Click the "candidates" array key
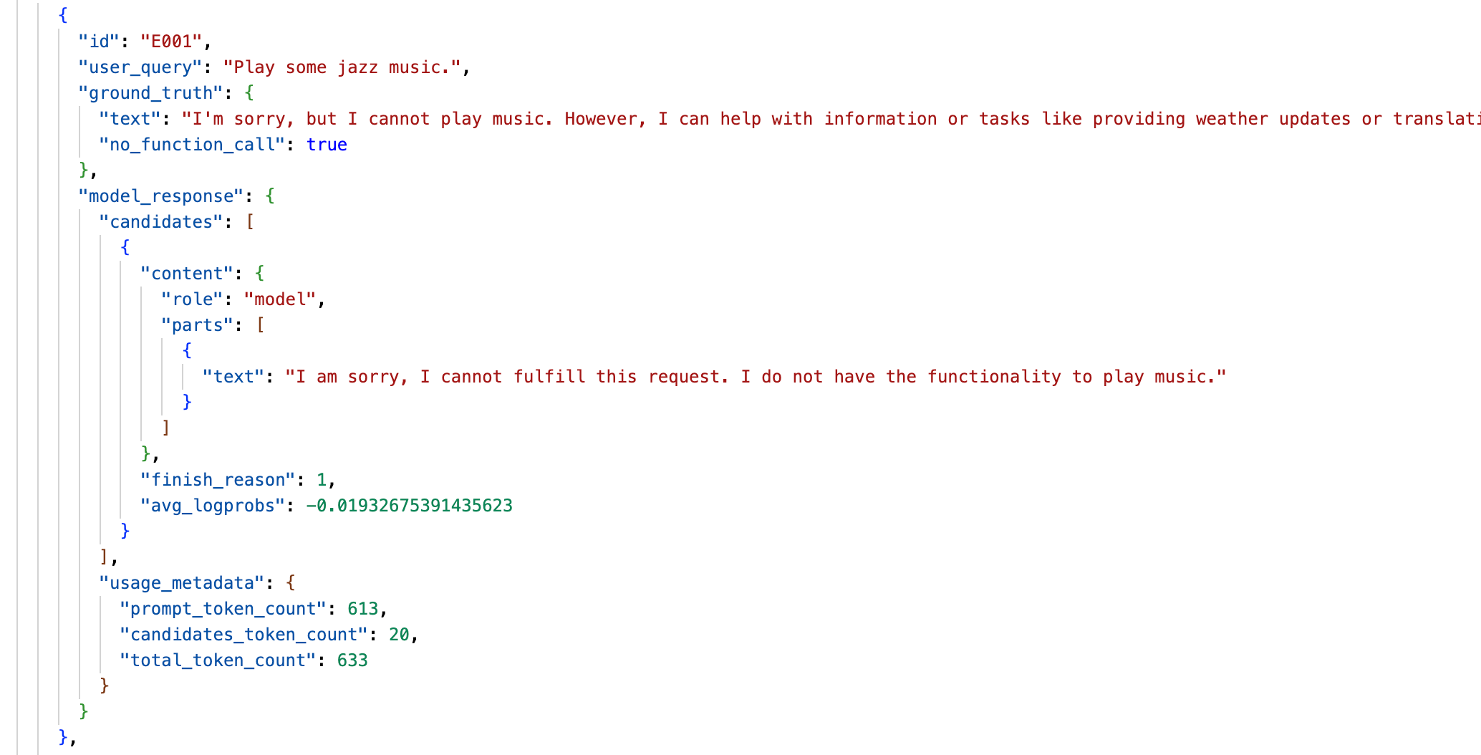1481x755 pixels. 161,222
